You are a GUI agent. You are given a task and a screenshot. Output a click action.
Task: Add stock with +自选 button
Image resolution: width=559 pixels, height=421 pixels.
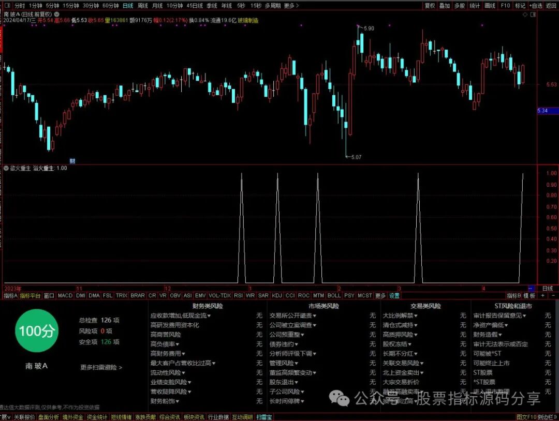point(536,6)
